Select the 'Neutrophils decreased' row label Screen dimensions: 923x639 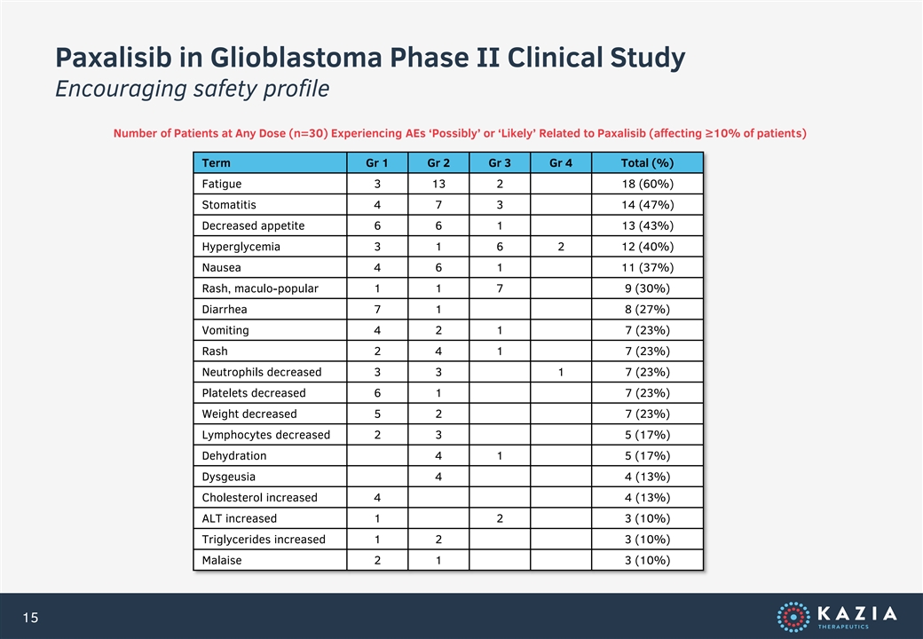pyautogui.click(x=262, y=372)
